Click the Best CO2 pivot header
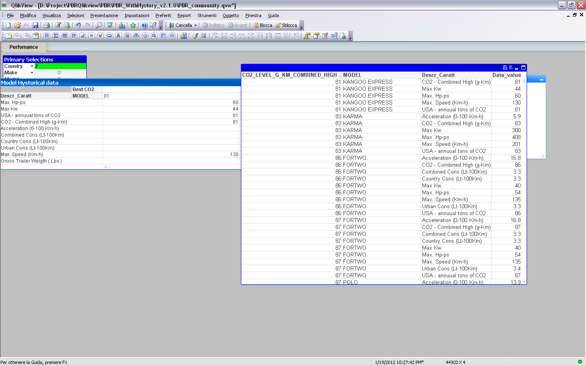This screenshot has width=586, height=366. [87, 89]
